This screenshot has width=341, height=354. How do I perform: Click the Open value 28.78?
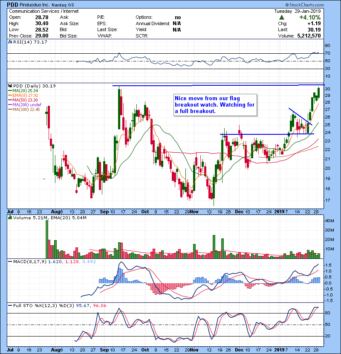[x=42, y=17]
